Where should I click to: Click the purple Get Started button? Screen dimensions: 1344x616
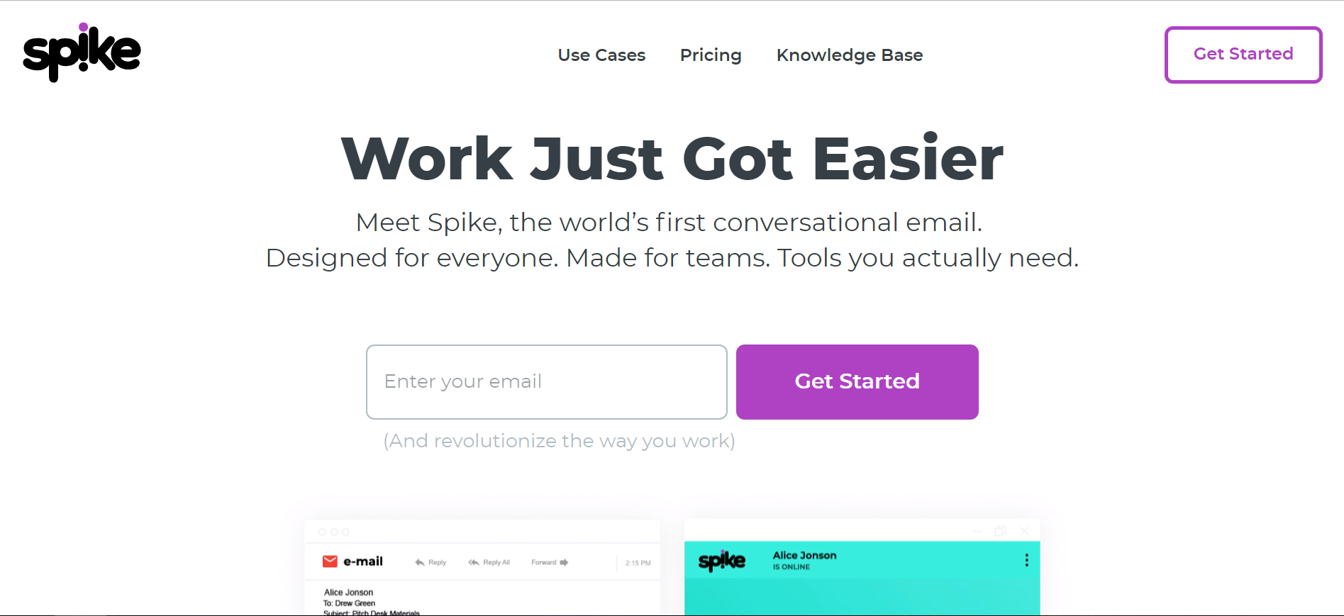[x=857, y=382]
